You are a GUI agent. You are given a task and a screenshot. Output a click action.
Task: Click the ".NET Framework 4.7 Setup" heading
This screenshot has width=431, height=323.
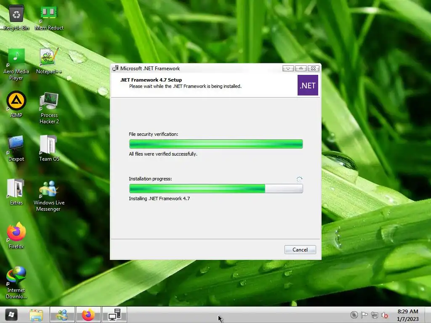[x=151, y=80]
